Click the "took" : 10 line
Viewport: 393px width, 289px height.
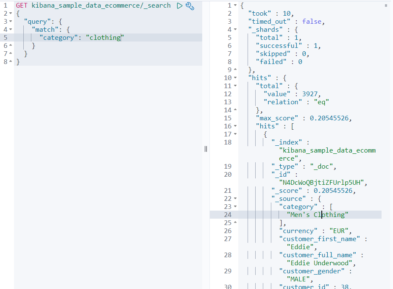point(270,14)
